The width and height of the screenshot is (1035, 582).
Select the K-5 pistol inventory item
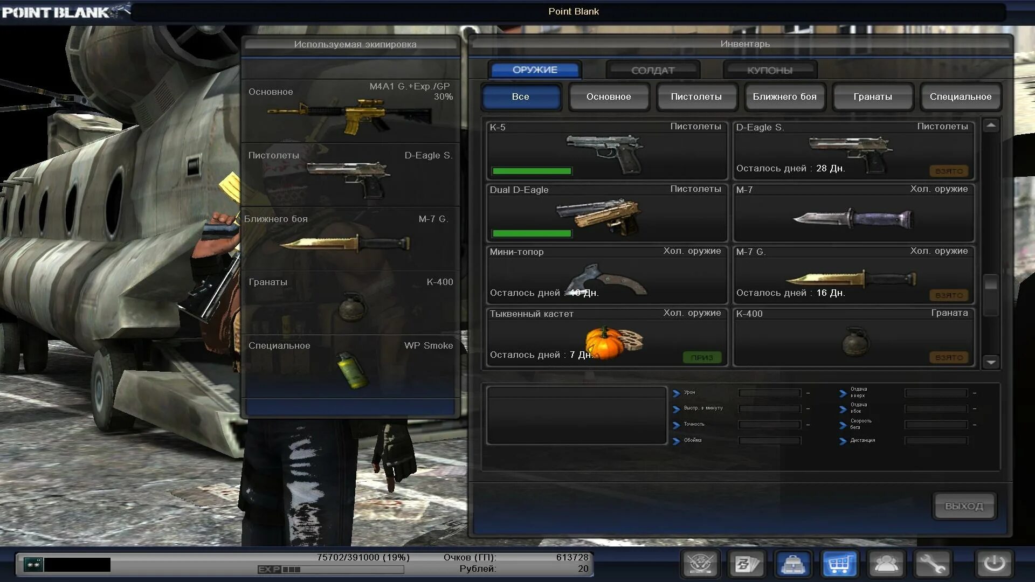tap(606, 150)
